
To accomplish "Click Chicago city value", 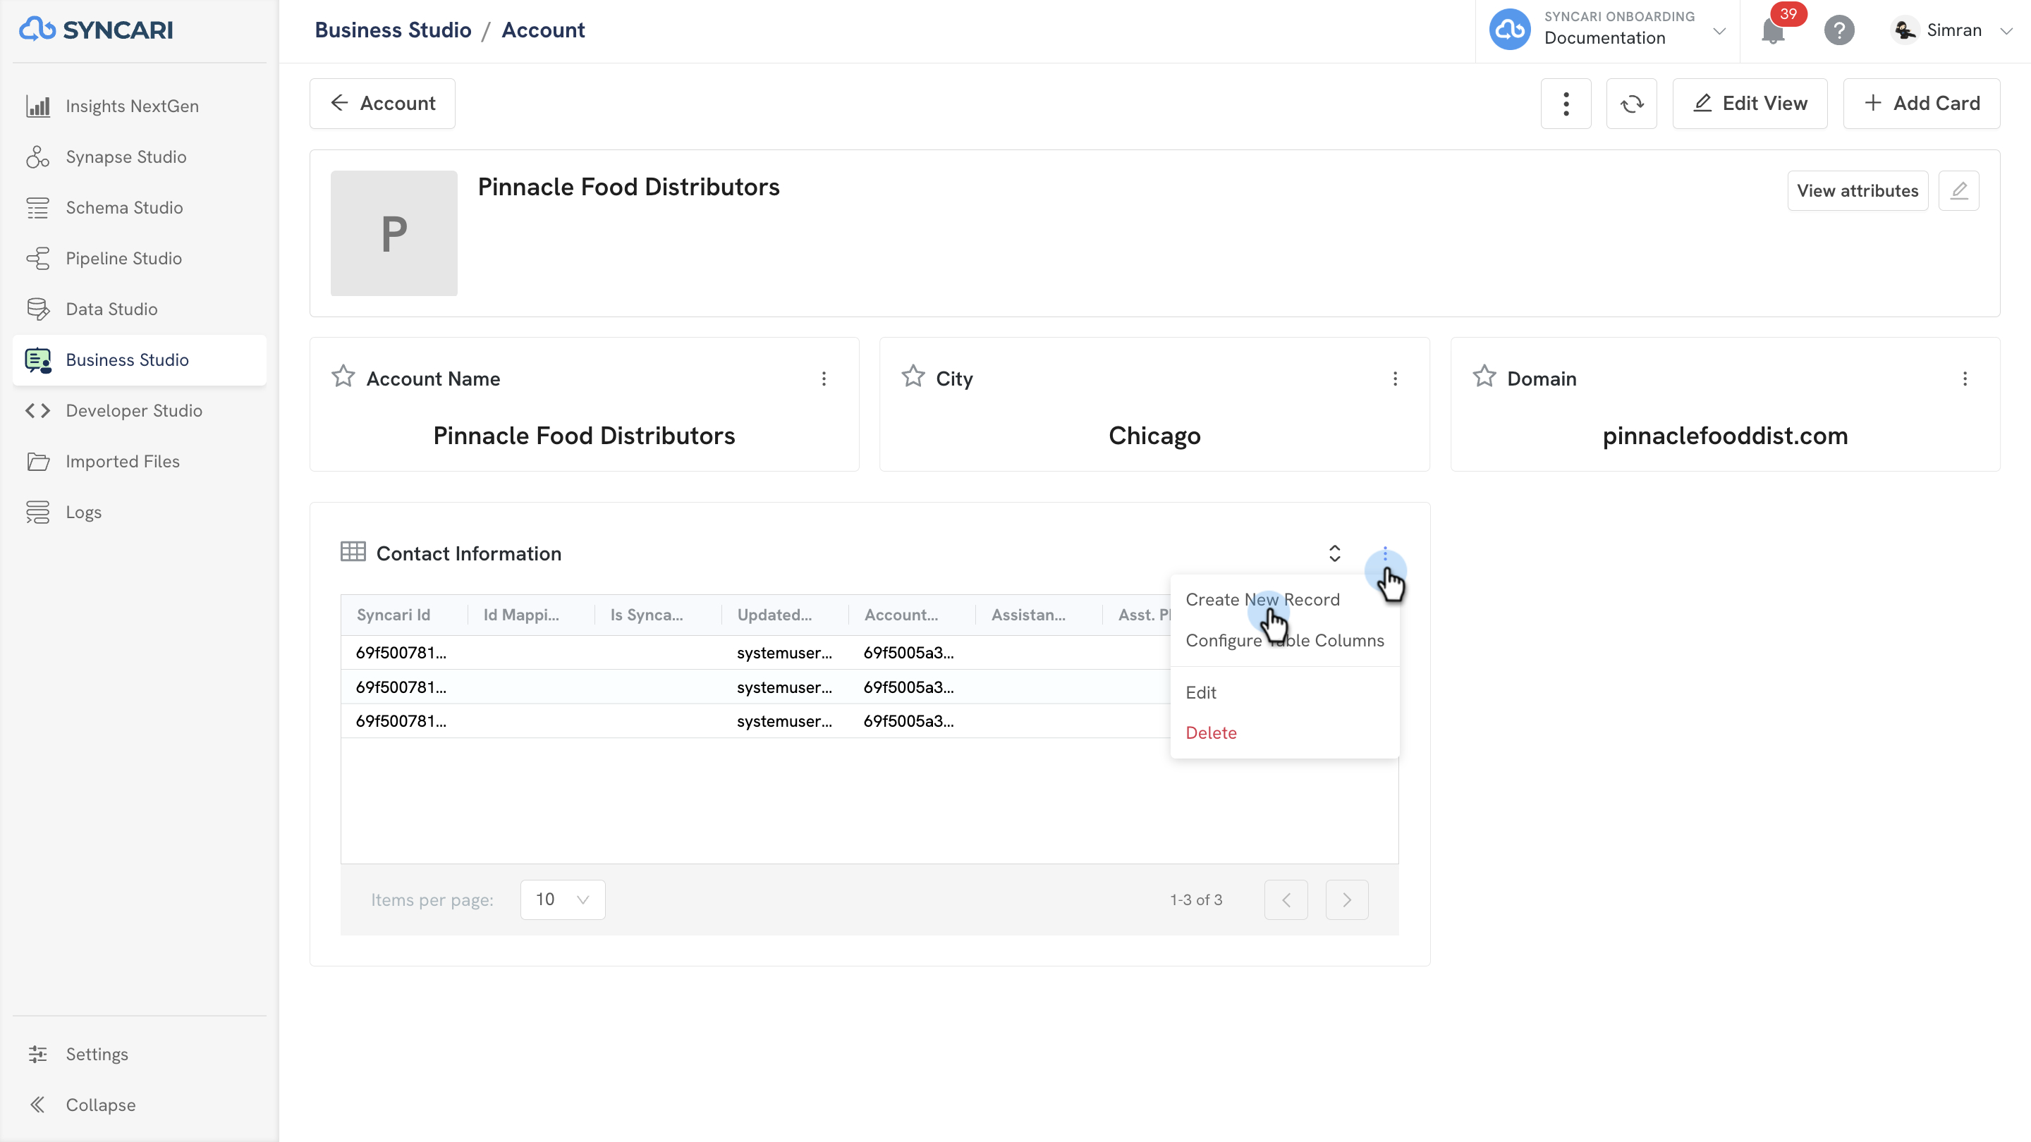I will tap(1154, 436).
